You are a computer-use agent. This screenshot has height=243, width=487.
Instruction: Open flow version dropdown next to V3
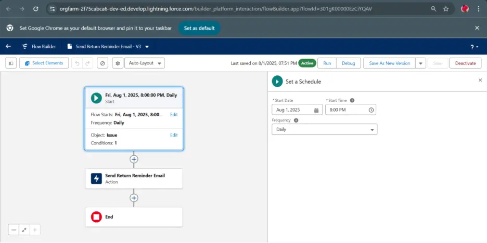(x=147, y=47)
